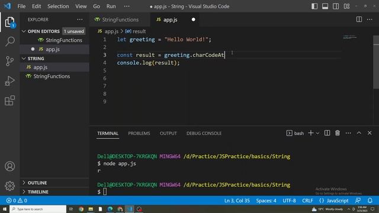The image size is (379, 213).
Task: Open Chrome from the Windows taskbar
Action: click(x=81, y=209)
